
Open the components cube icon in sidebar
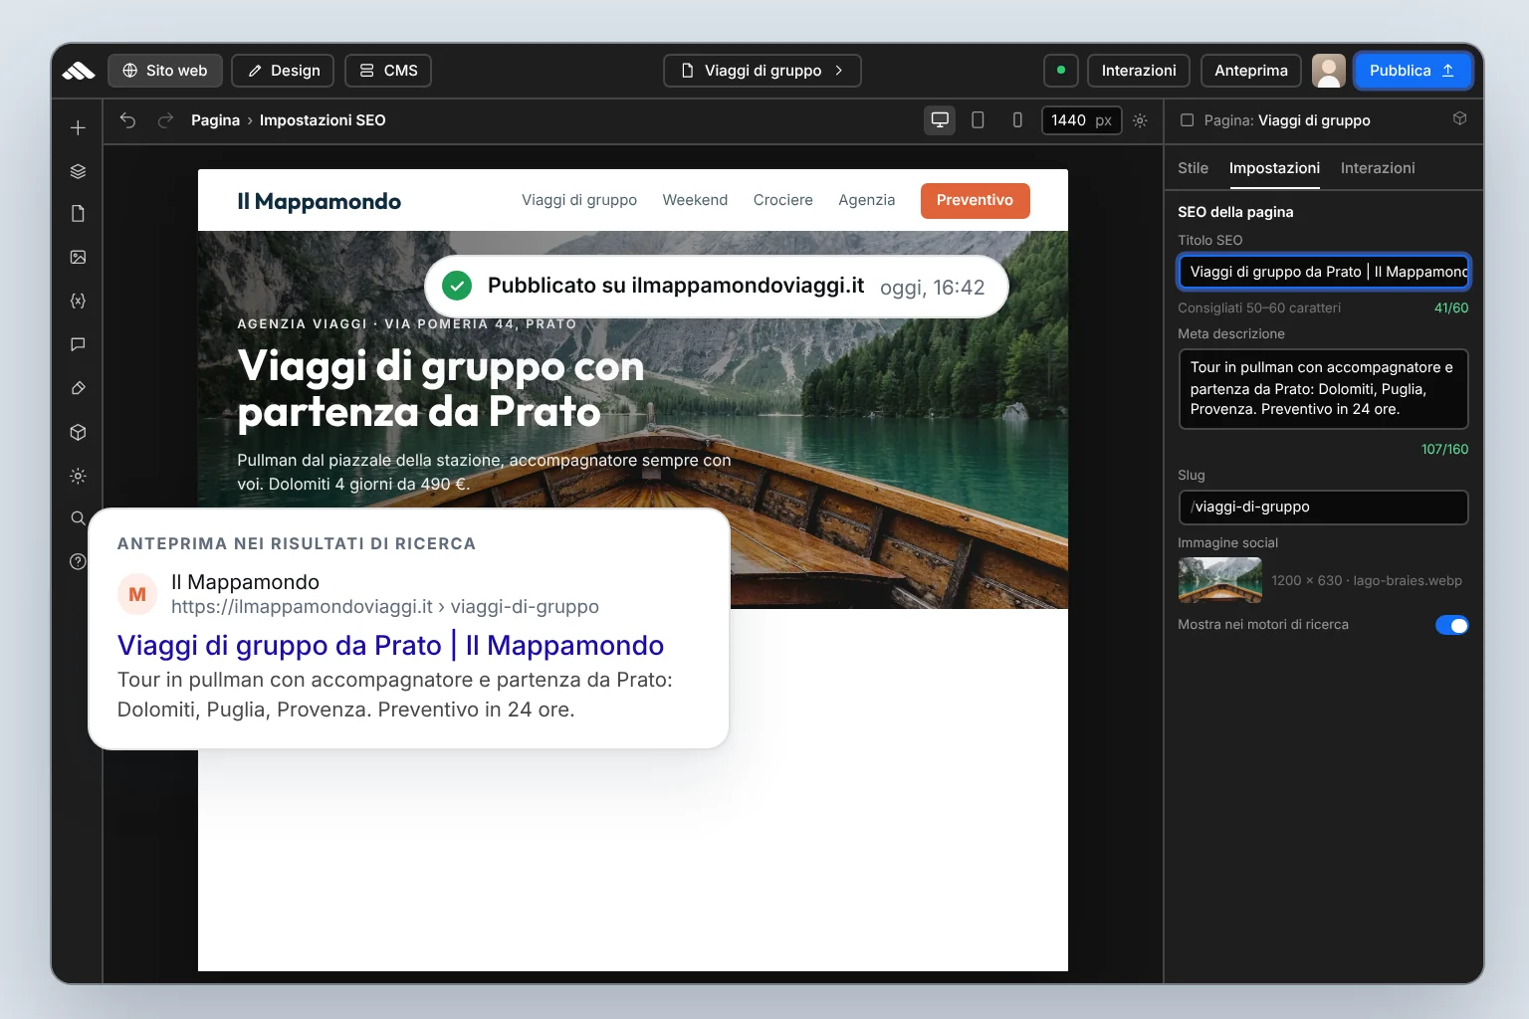pos(78,432)
